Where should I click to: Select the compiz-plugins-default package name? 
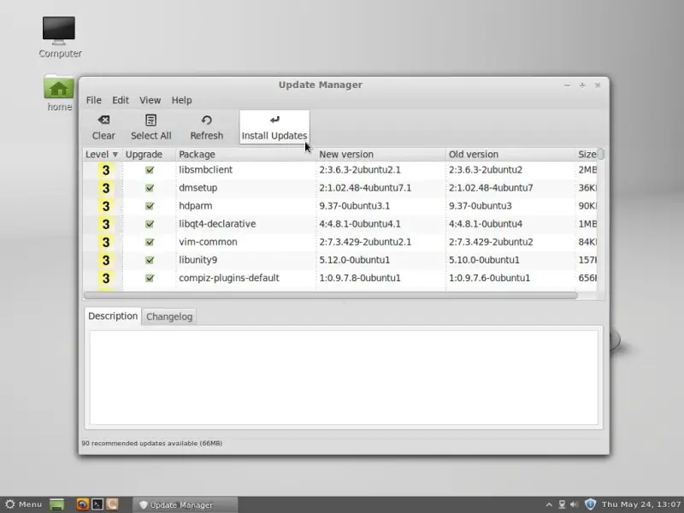(x=229, y=278)
